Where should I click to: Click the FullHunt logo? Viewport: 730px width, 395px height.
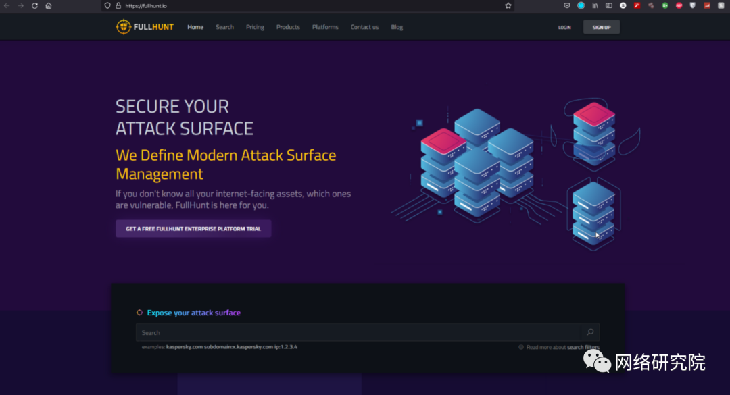[145, 27]
